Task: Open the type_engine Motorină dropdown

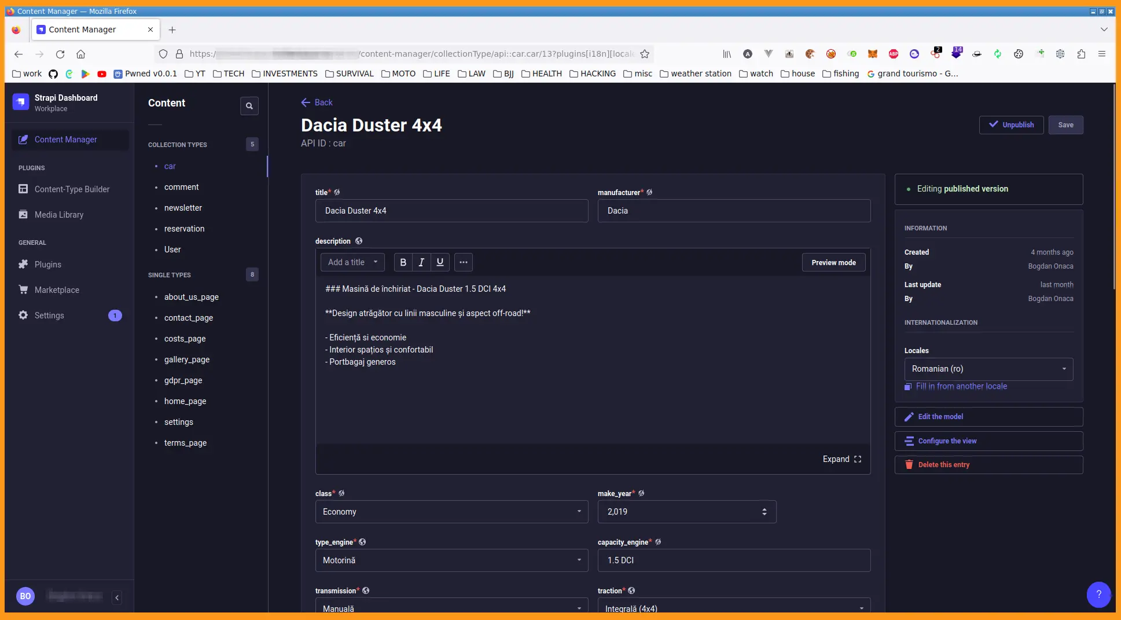Action: point(451,560)
